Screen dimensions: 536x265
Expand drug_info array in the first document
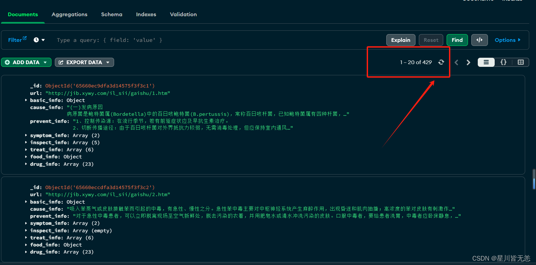(26, 164)
